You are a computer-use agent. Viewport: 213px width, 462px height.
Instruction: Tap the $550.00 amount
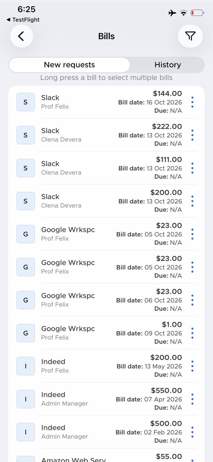click(x=166, y=391)
